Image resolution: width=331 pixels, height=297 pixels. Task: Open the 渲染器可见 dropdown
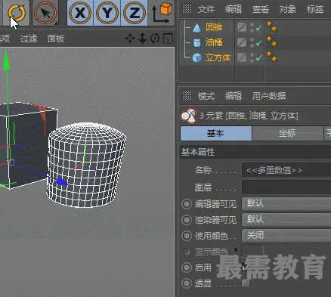click(x=286, y=220)
